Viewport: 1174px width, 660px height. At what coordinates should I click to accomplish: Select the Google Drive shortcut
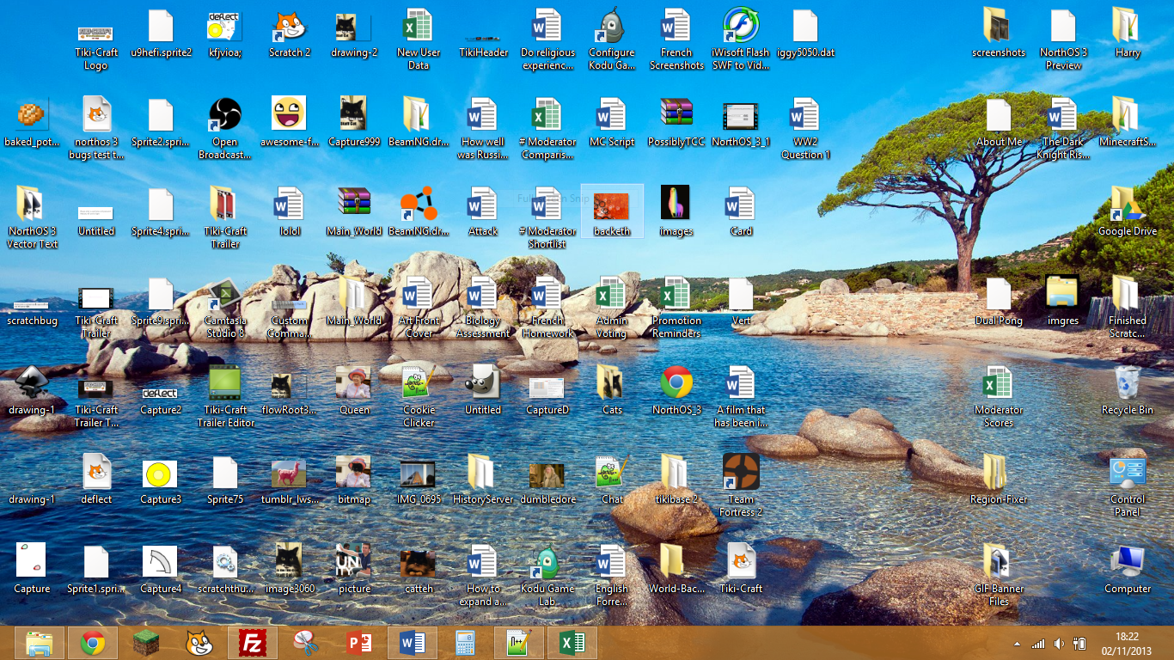(x=1128, y=212)
